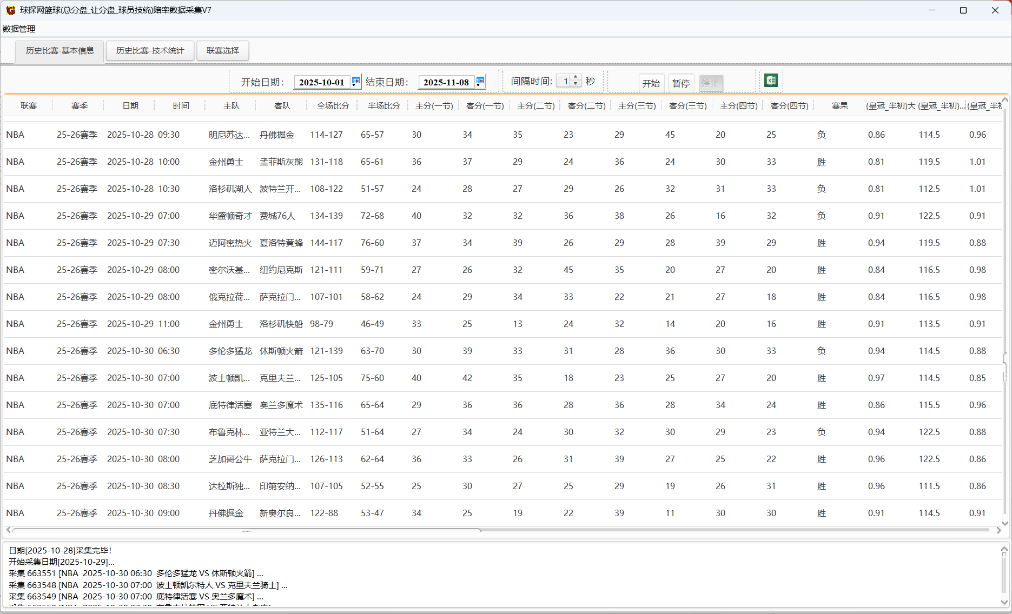Sort by 客分(四节) column header

(x=790, y=106)
